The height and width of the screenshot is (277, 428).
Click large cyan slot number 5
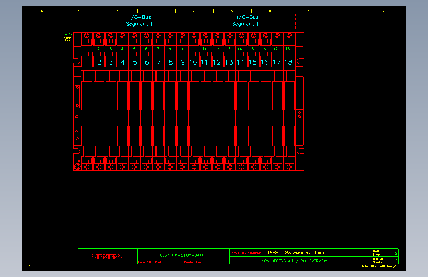[135, 62]
